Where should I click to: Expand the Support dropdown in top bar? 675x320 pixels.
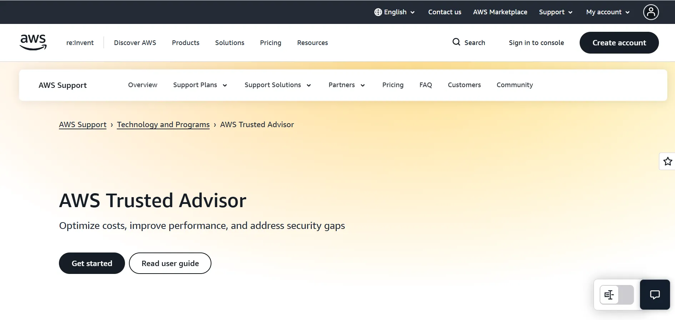(556, 12)
